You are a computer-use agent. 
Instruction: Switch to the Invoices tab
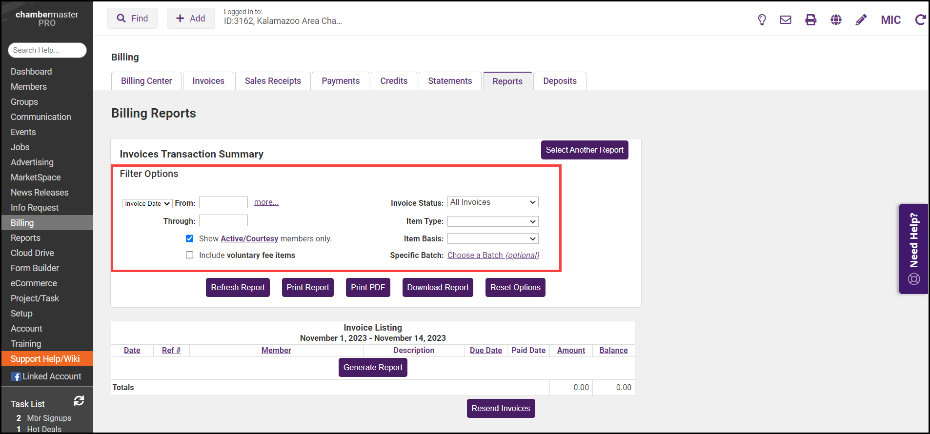point(208,81)
